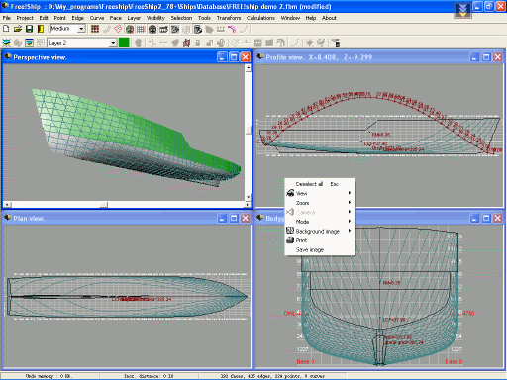Click the red and yellow exit door icon

tap(41, 29)
